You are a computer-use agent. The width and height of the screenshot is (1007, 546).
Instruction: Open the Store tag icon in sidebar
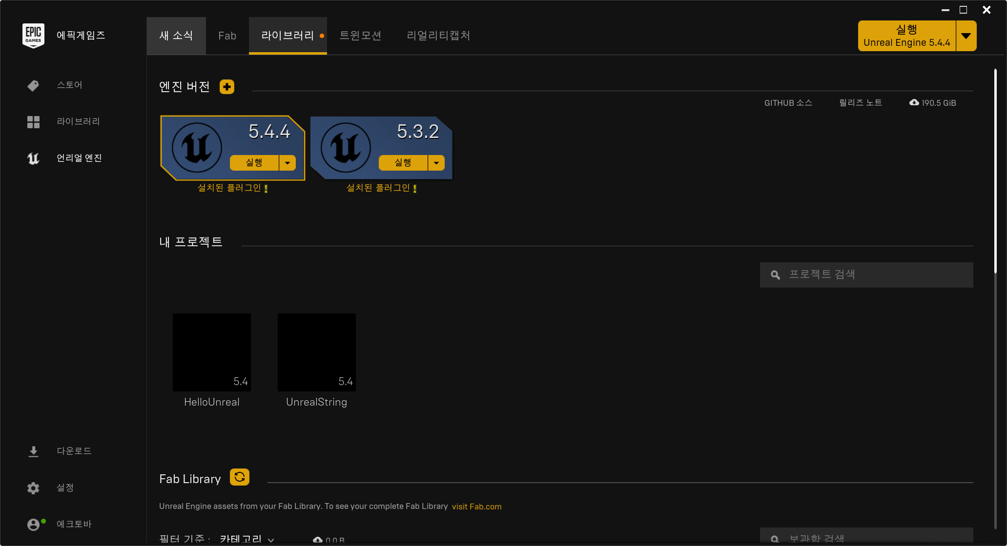[x=33, y=86]
